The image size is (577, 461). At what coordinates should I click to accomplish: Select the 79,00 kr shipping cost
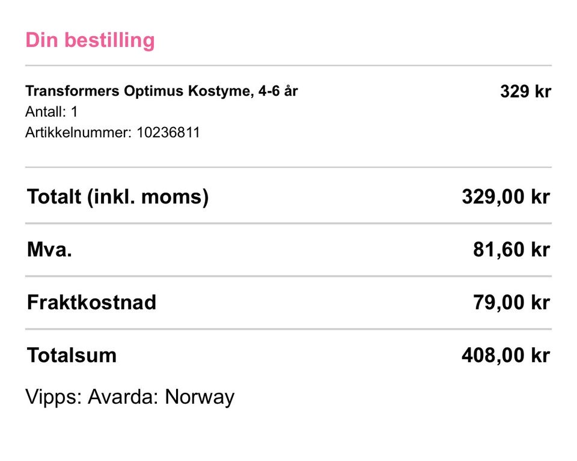coord(511,303)
